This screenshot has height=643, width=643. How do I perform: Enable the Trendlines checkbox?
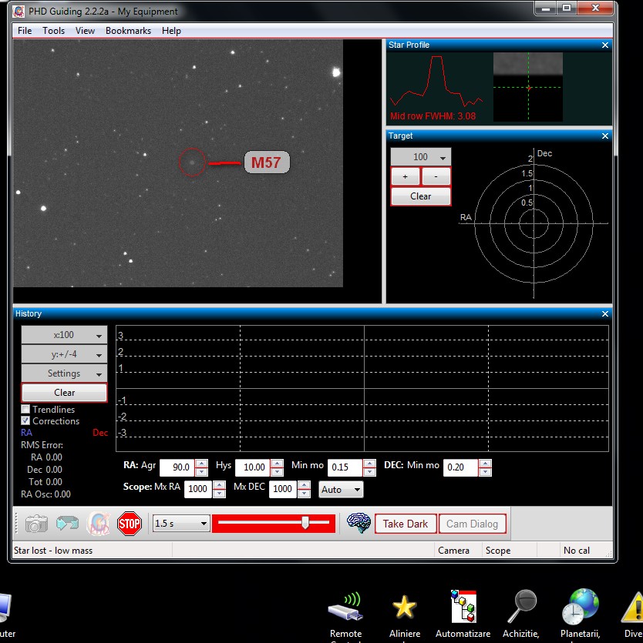pyautogui.click(x=25, y=409)
